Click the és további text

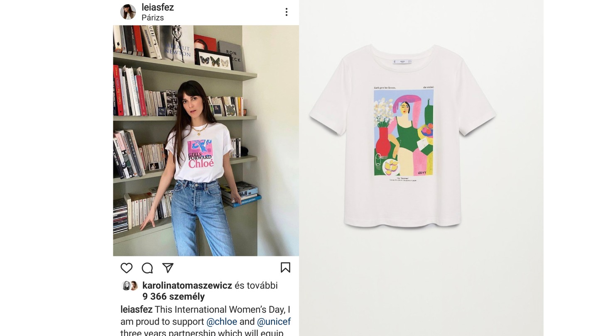tap(256, 285)
